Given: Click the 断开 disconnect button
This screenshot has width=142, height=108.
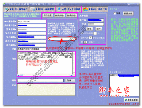Looking at the screenshot, I should [x=99, y=29].
